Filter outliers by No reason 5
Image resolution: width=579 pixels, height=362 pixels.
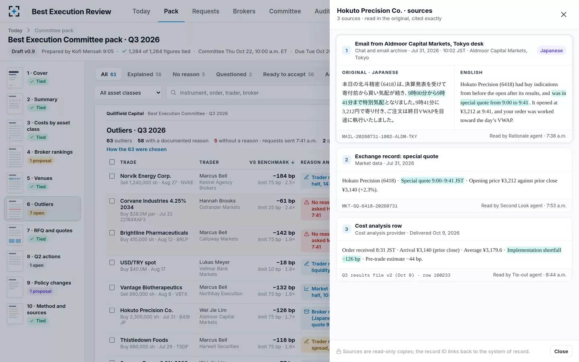pos(189,74)
